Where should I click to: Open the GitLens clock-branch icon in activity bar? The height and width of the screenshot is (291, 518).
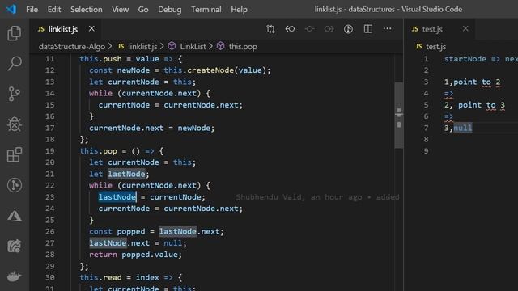click(x=15, y=185)
